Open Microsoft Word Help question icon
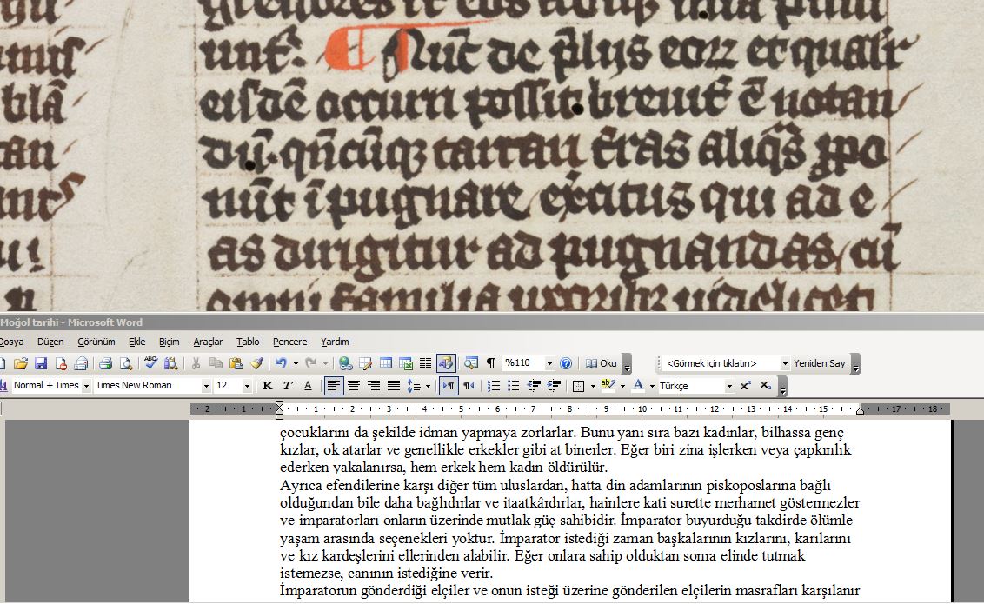 (566, 363)
